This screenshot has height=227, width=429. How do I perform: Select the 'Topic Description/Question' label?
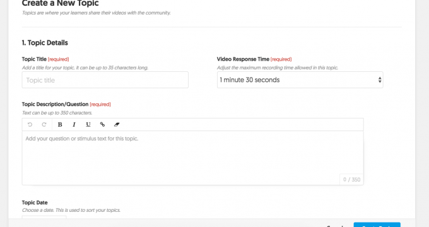tap(55, 104)
